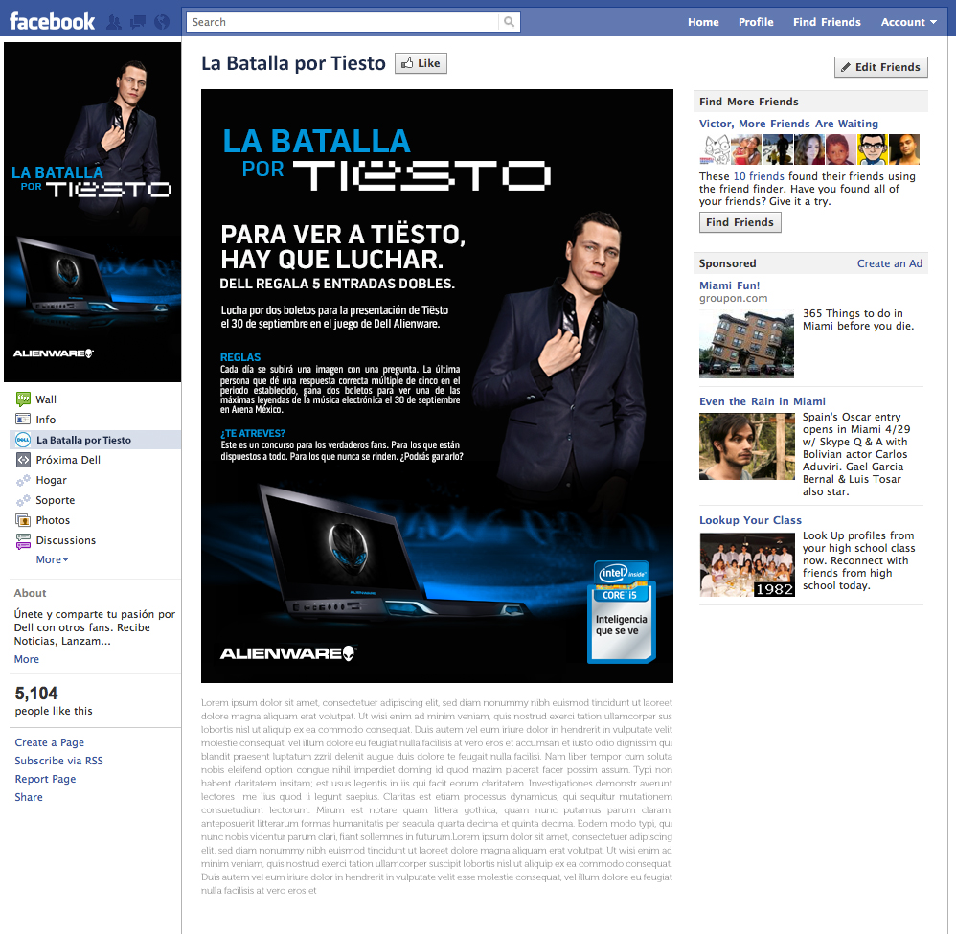Click the pencil icon on Edit Friends
Screen dimensions: 956x934
[846, 67]
